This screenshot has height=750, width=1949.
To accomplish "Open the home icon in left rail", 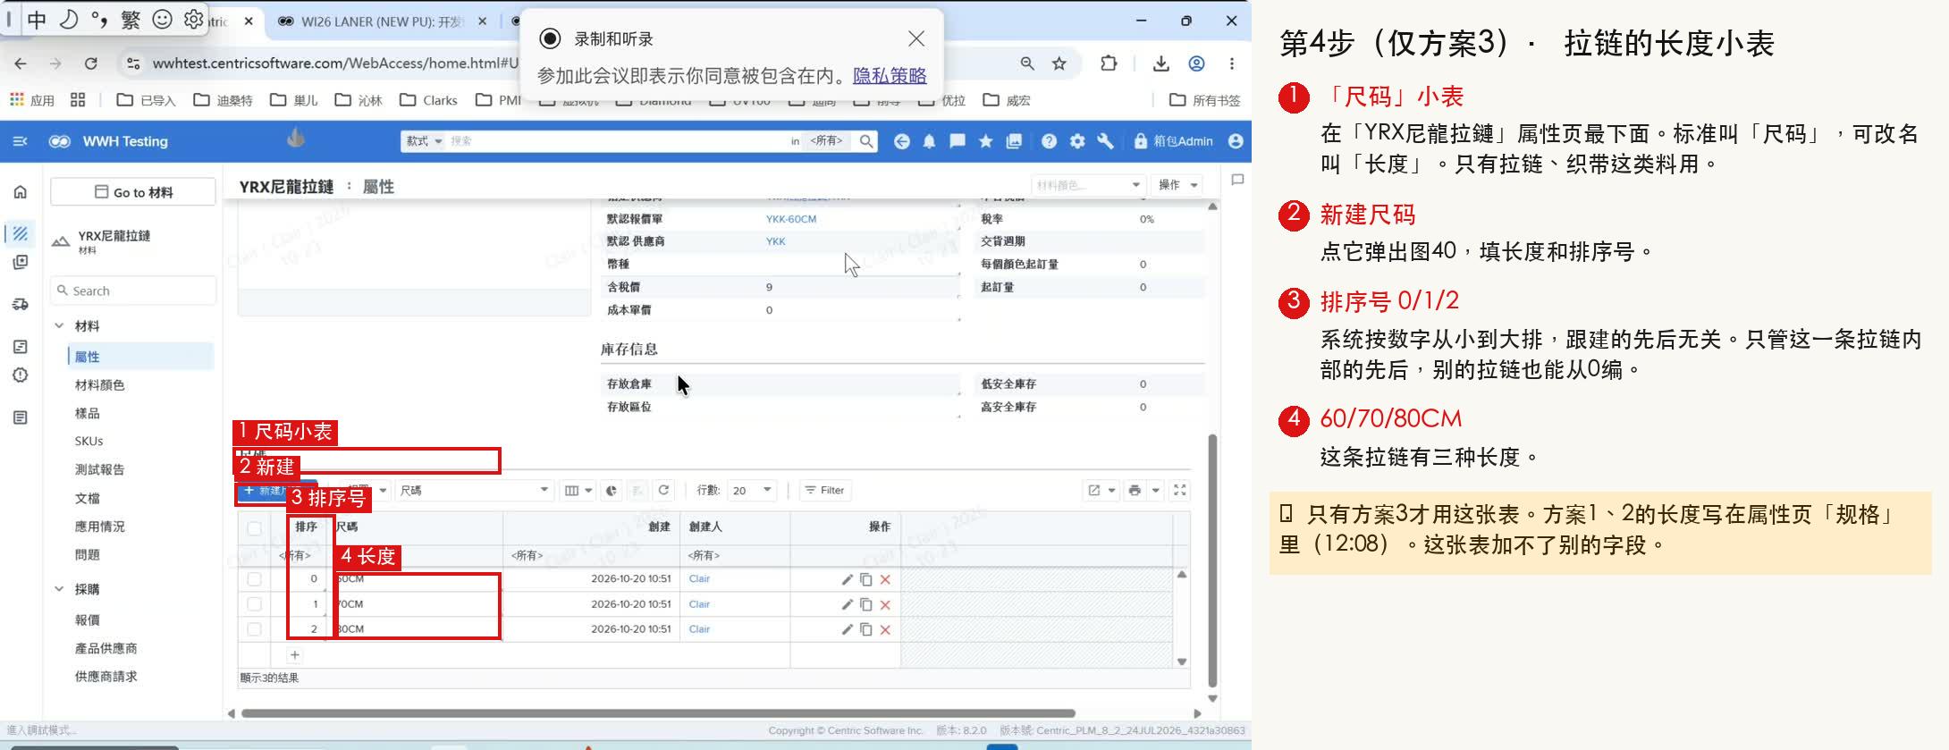I will pyautogui.click(x=21, y=192).
